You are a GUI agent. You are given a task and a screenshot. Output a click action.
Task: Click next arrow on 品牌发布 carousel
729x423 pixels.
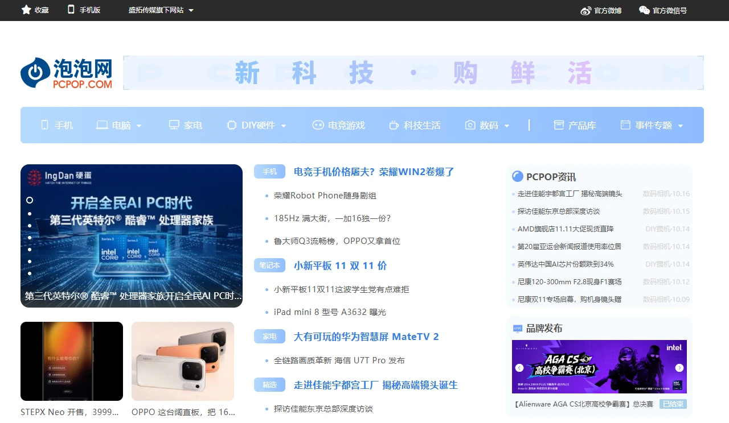point(679,368)
